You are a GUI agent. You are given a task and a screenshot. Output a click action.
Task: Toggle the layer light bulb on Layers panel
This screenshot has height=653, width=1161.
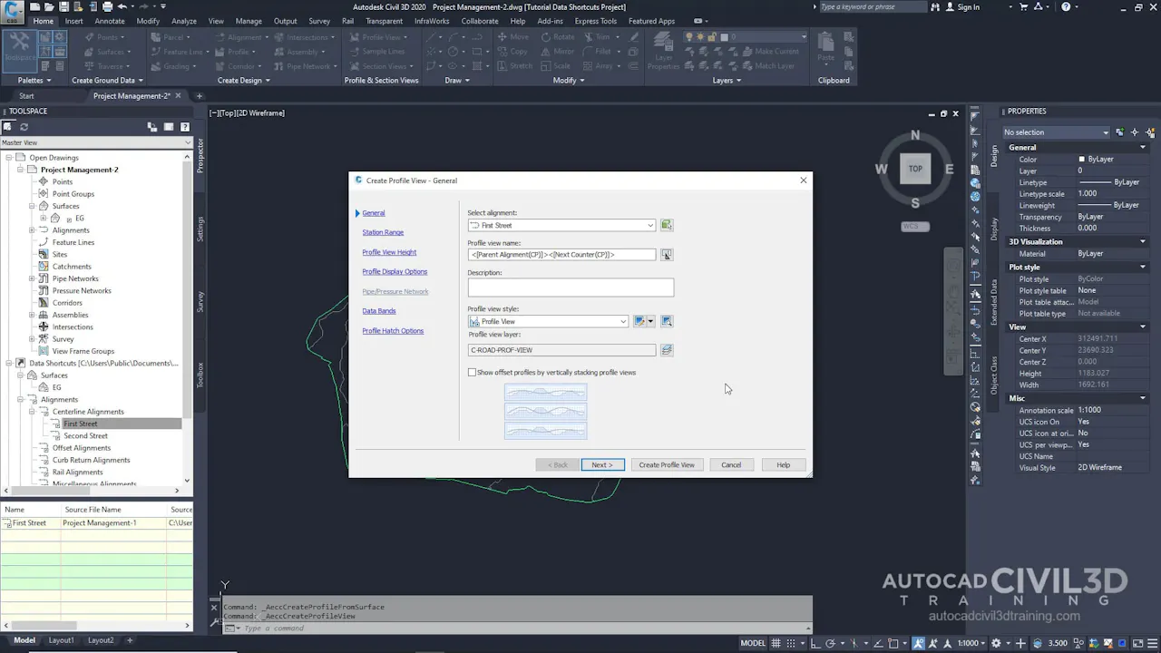(688, 36)
